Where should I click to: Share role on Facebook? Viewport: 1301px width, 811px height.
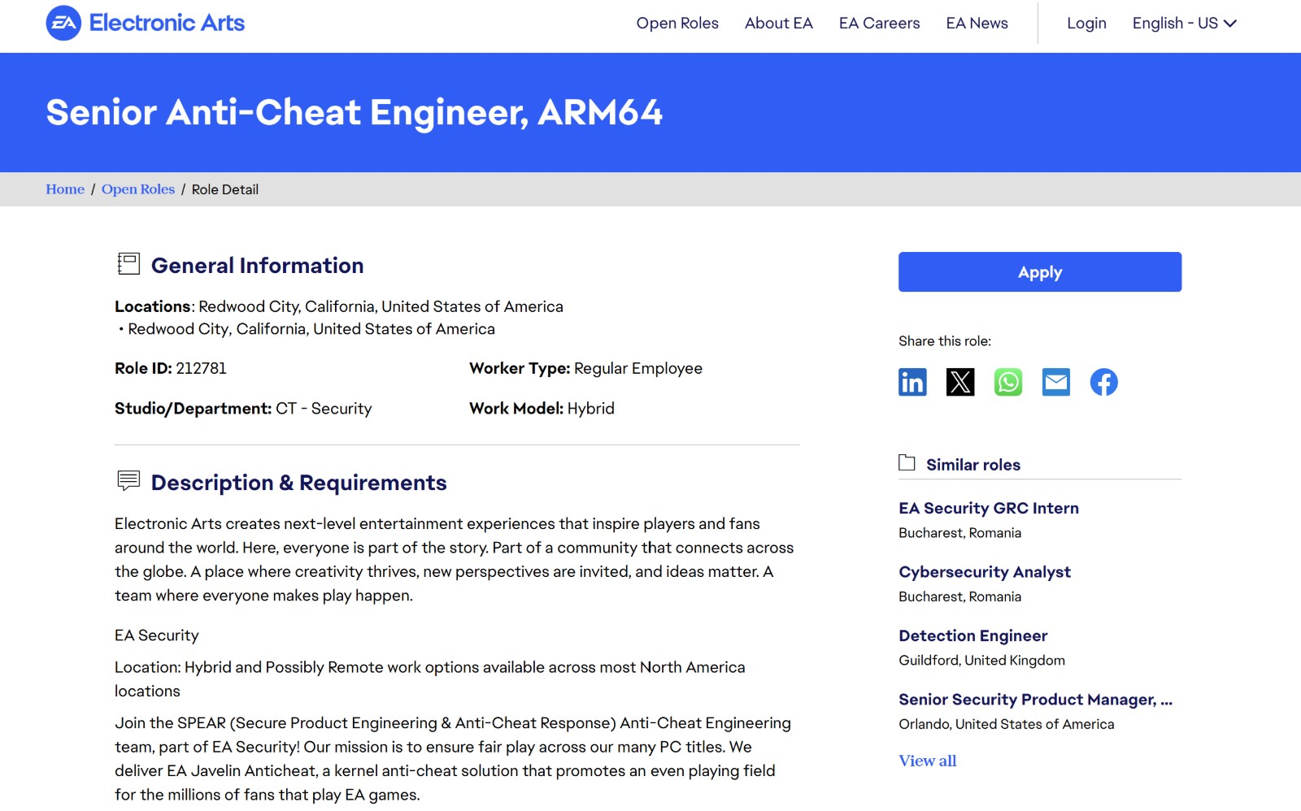coord(1103,382)
